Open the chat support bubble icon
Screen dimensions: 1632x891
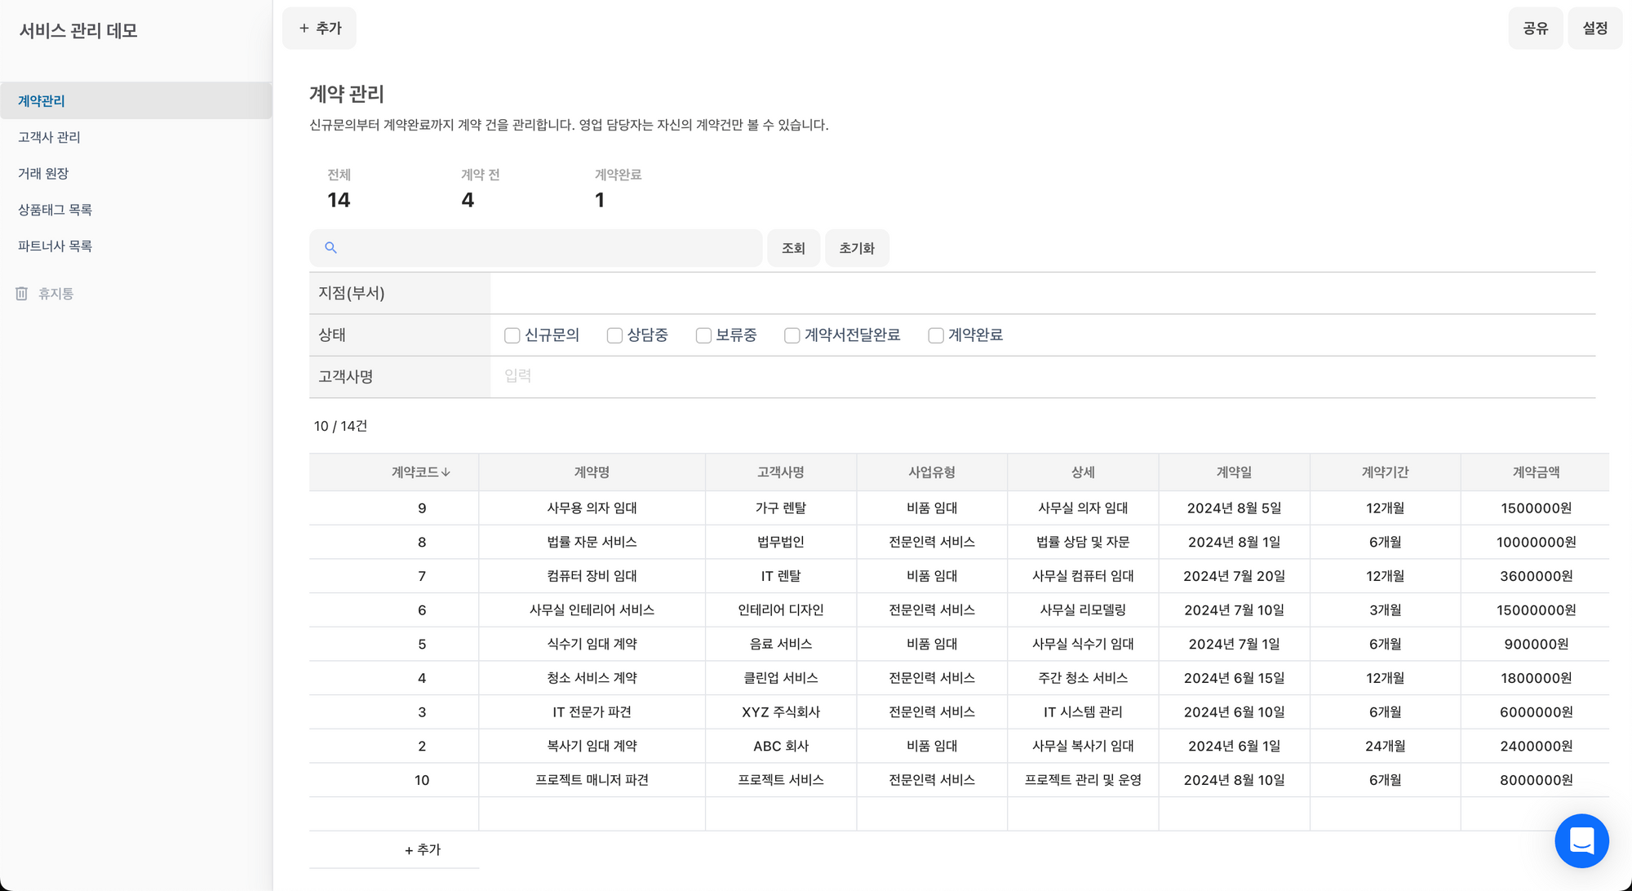click(x=1581, y=840)
